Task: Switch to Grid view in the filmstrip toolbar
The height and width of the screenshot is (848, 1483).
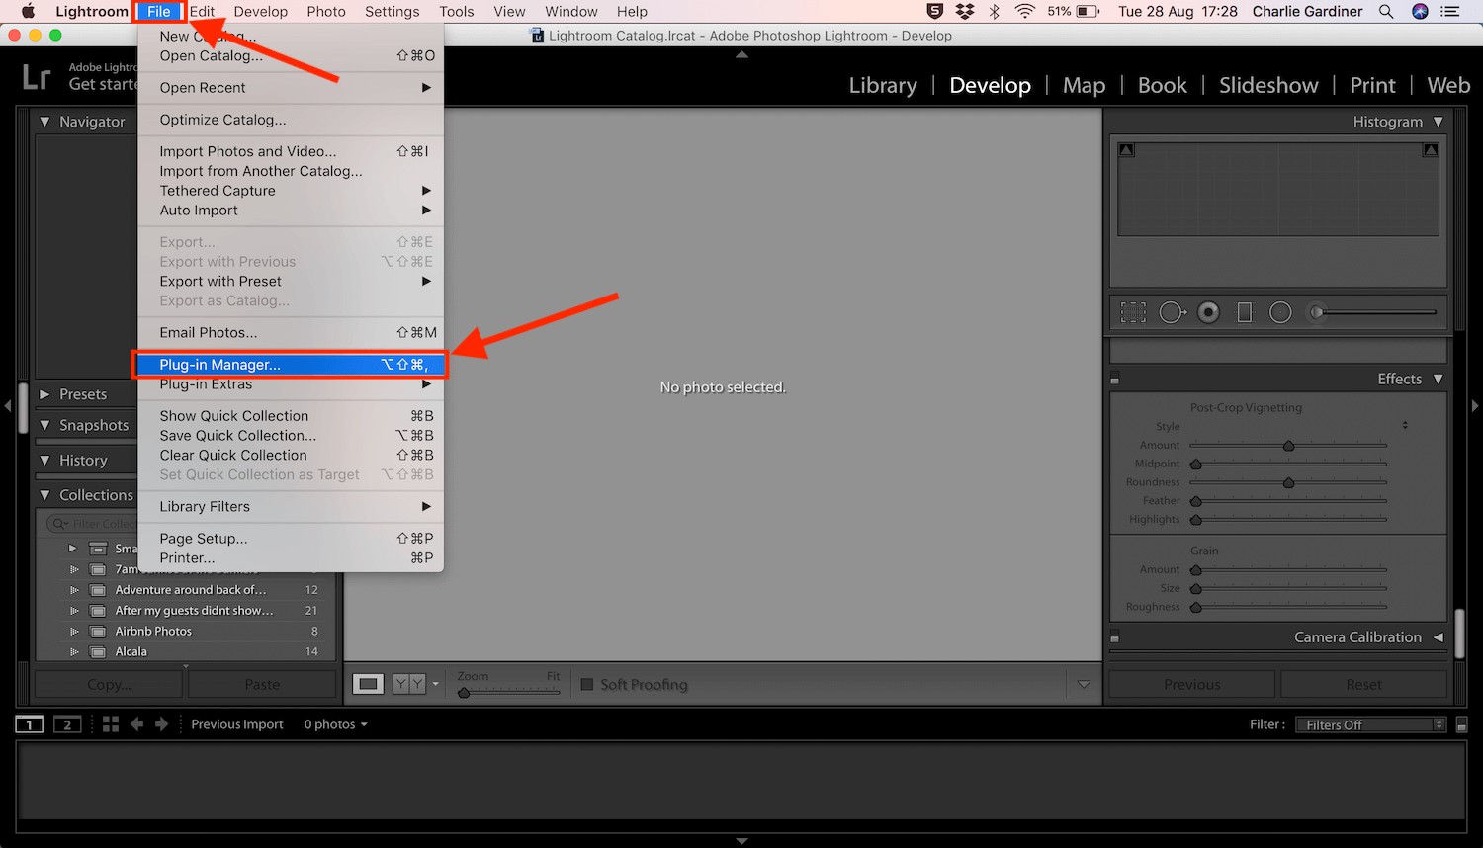Action: 110,723
